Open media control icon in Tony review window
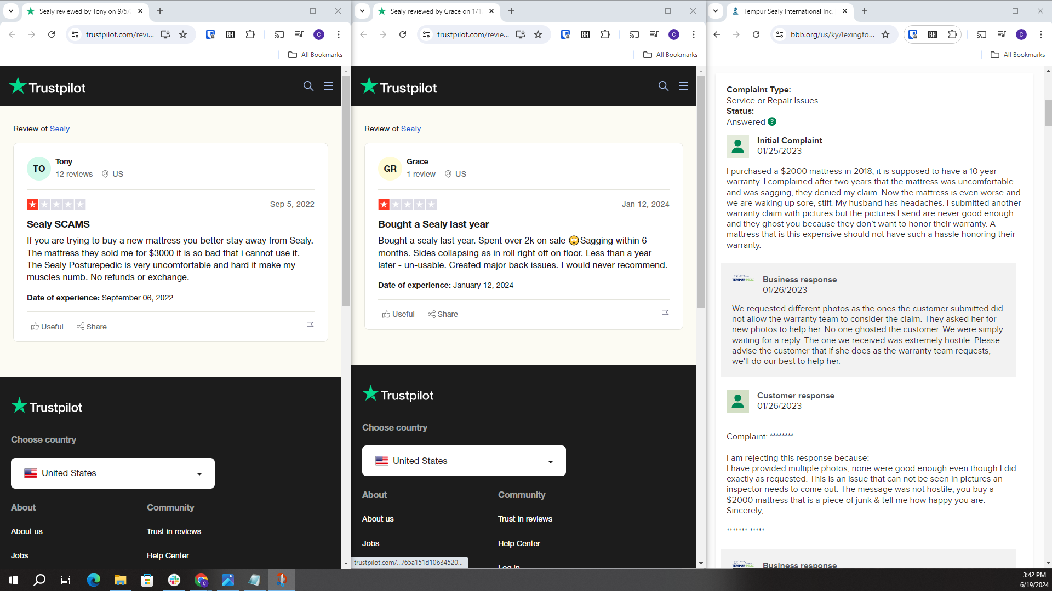This screenshot has height=591, width=1052. (x=299, y=34)
